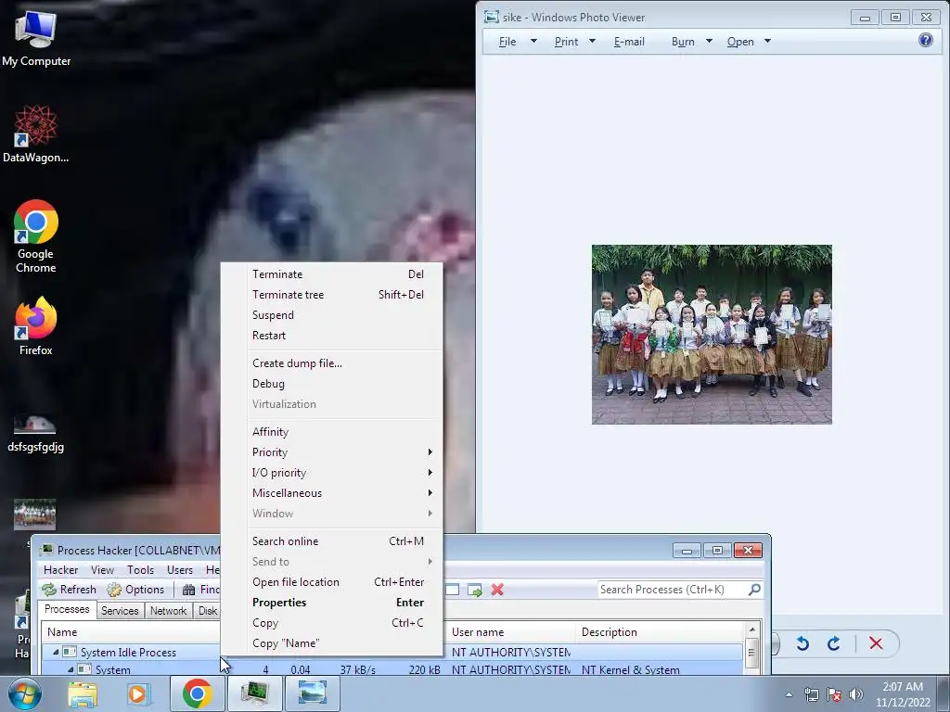The image size is (950, 712).
Task: Sort by the User name column header
Action: (509, 632)
